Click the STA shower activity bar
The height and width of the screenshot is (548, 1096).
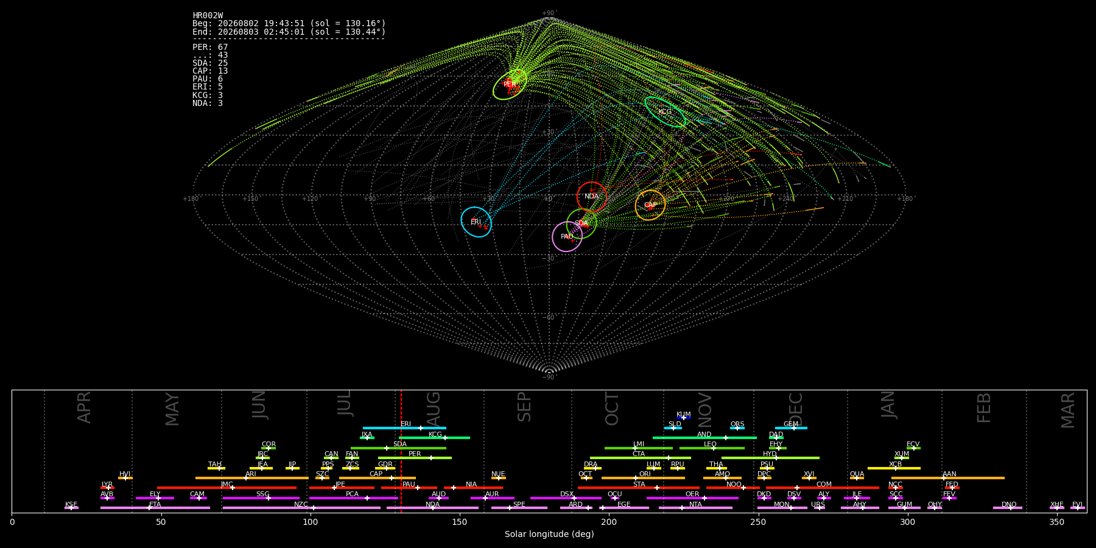tap(639, 488)
